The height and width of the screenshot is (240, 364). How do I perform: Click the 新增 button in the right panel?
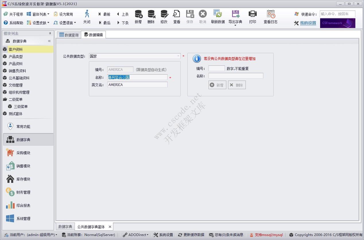[217, 85]
